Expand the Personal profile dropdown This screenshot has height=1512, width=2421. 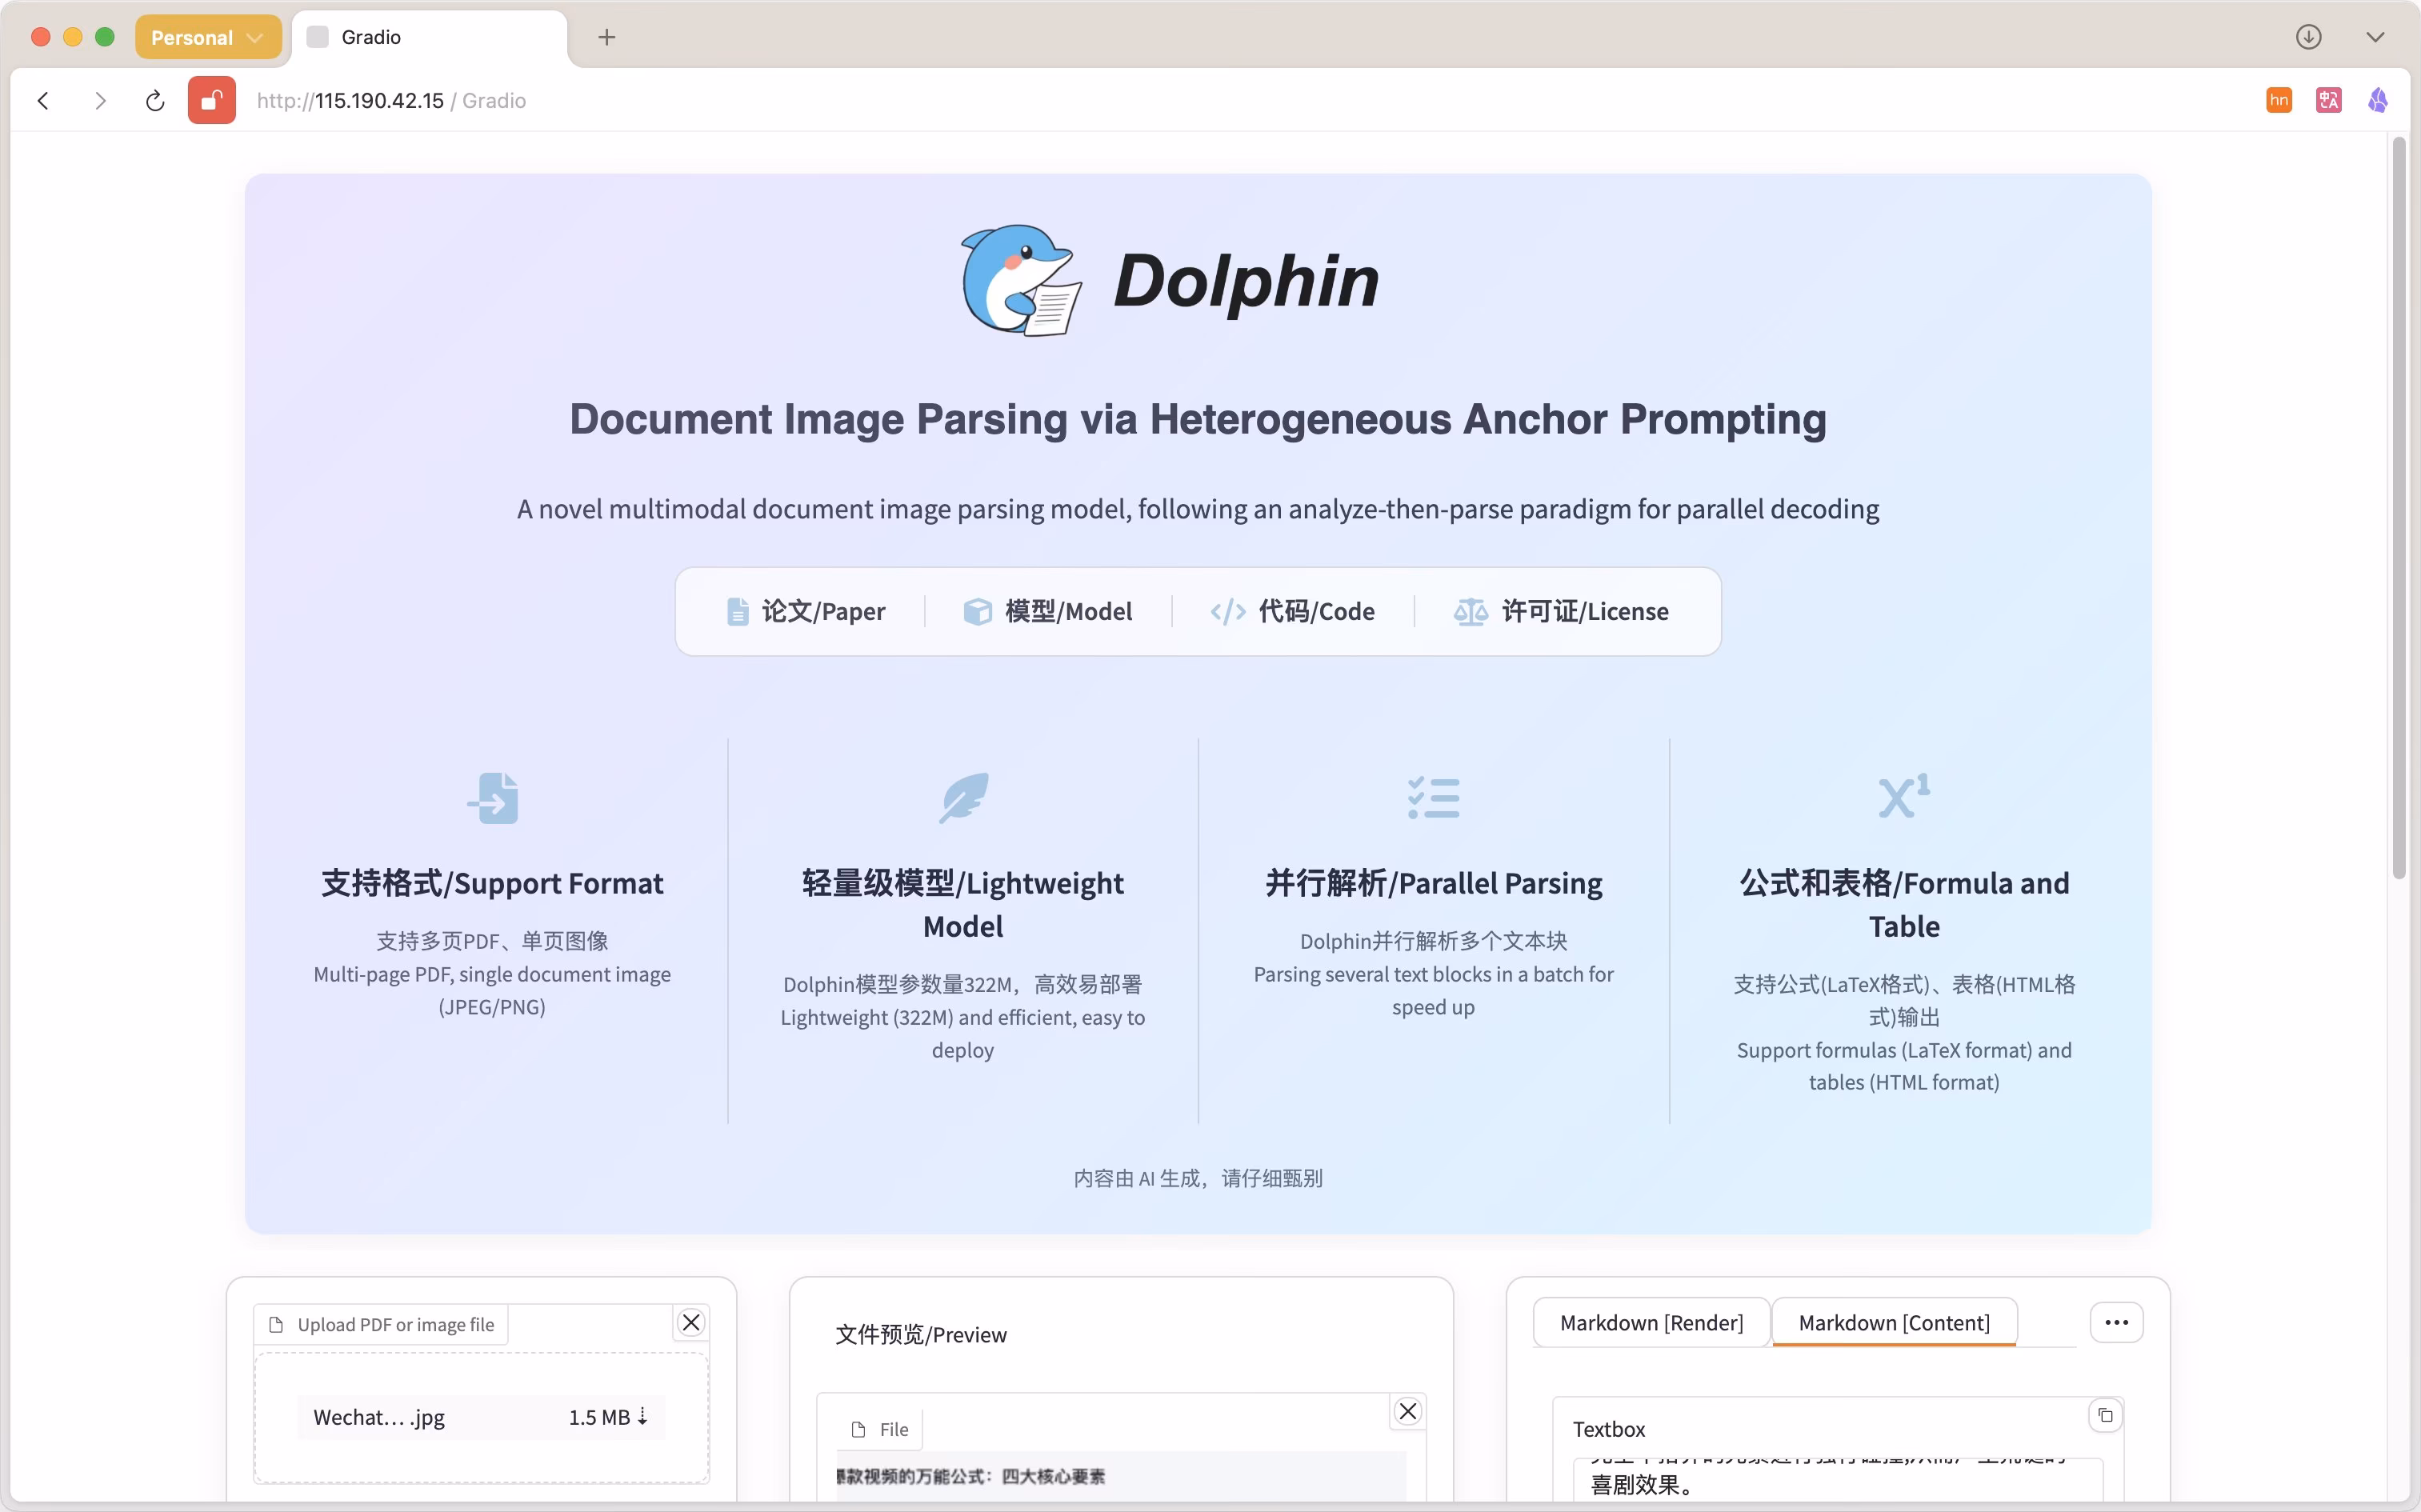(208, 37)
